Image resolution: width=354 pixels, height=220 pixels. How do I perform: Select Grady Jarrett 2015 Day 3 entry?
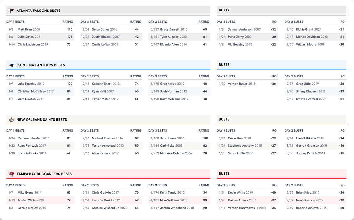(174, 30)
